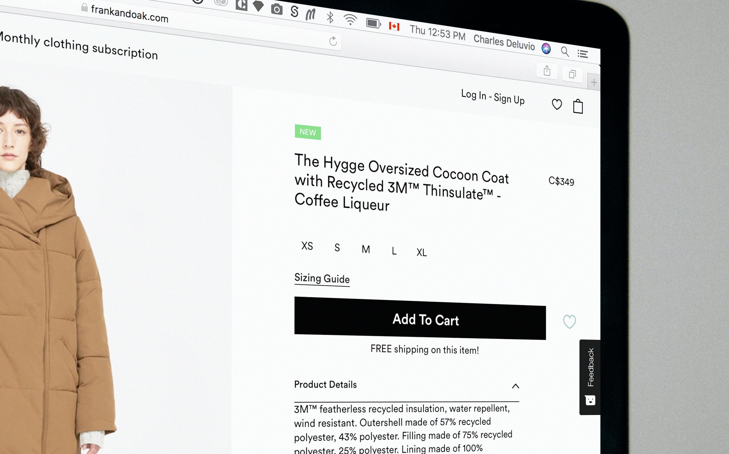Open the Safari share menu
Screen dimensions: 729x454
point(547,71)
